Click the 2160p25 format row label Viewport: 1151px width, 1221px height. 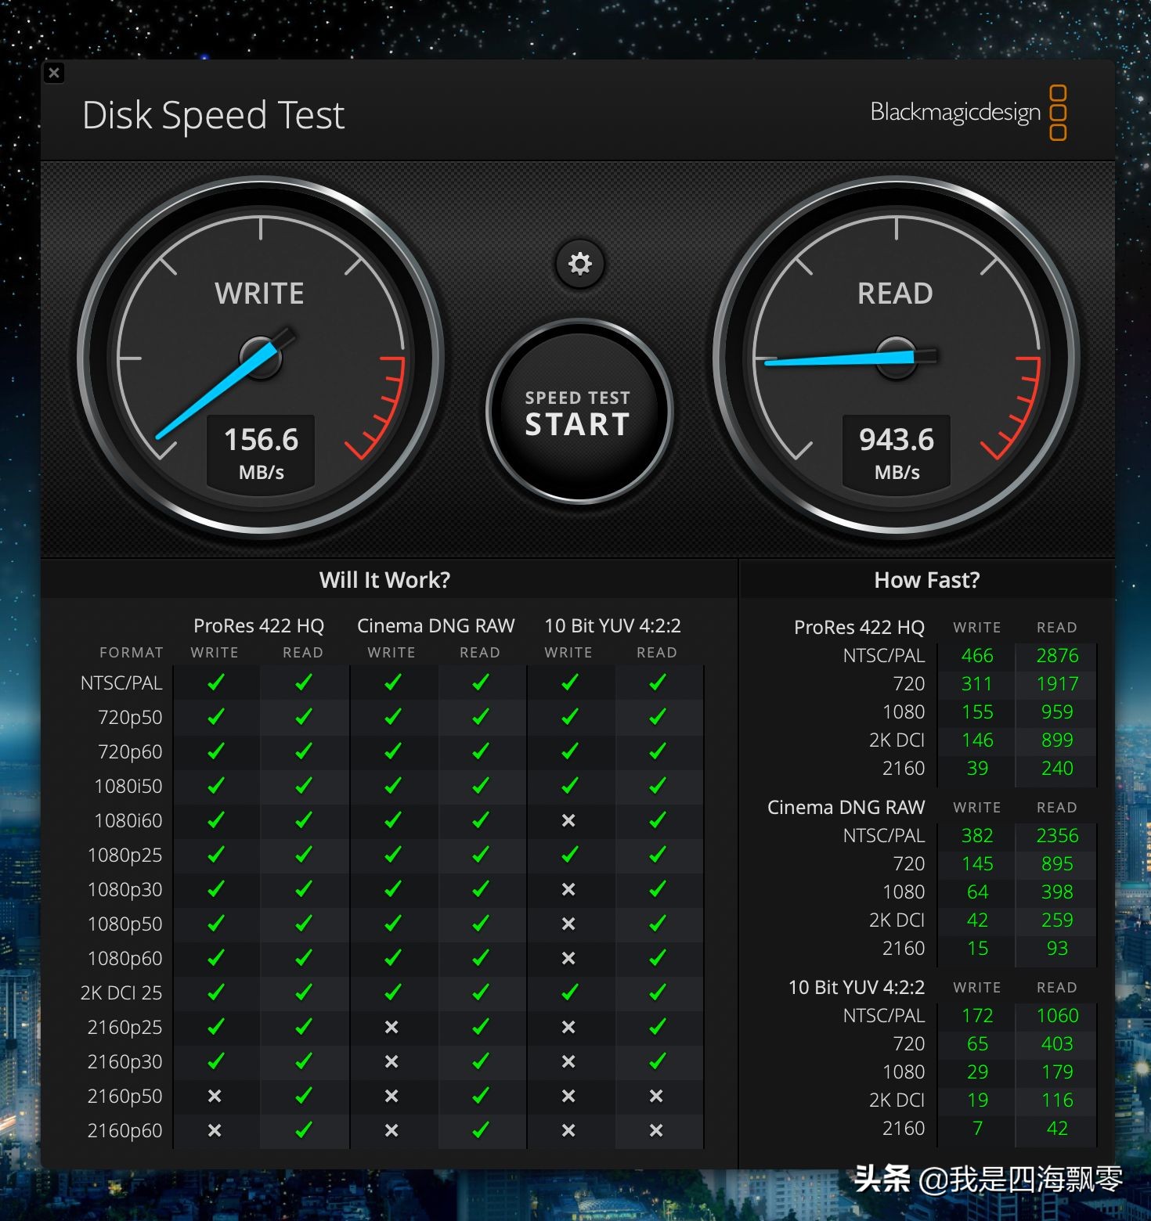[124, 1027]
